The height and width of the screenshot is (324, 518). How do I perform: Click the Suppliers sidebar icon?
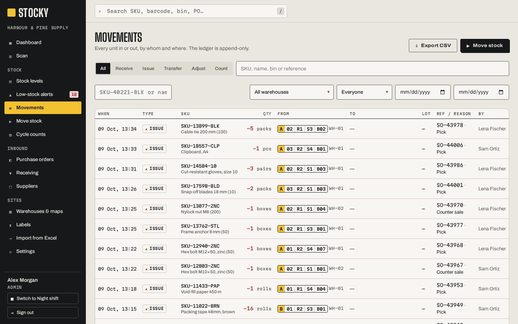[x=10, y=187]
